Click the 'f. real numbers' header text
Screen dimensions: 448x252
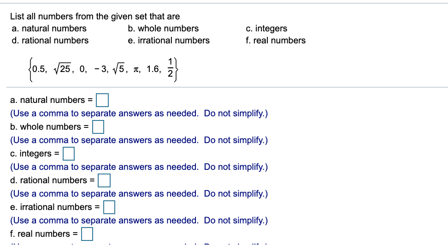coord(276,41)
